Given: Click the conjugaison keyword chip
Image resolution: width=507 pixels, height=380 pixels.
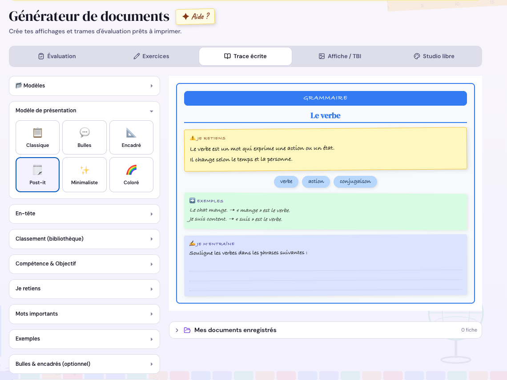Looking at the screenshot, I should pos(355,182).
